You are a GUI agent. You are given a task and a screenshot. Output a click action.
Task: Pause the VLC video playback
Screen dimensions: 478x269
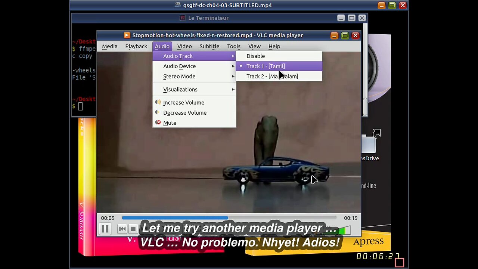(105, 229)
